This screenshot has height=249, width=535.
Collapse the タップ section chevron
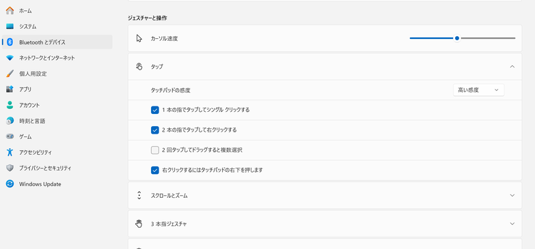pyautogui.click(x=512, y=66)
